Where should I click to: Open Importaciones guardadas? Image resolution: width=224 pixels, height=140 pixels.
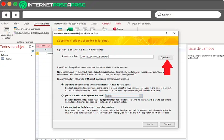[27, 29]
